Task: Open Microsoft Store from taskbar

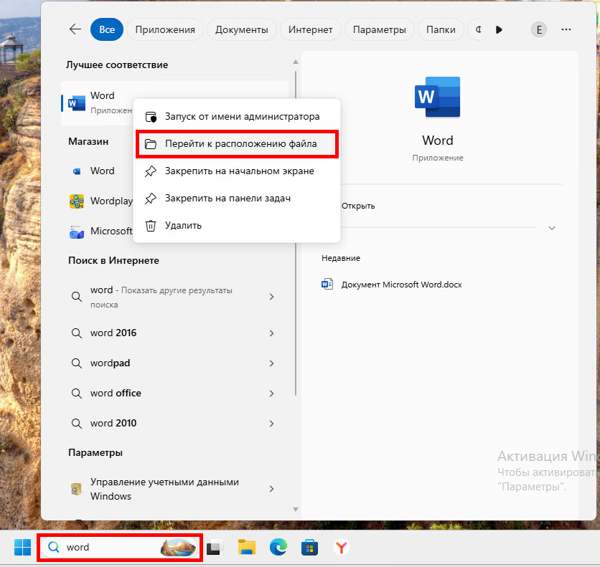Action: (x=310, y=548)
